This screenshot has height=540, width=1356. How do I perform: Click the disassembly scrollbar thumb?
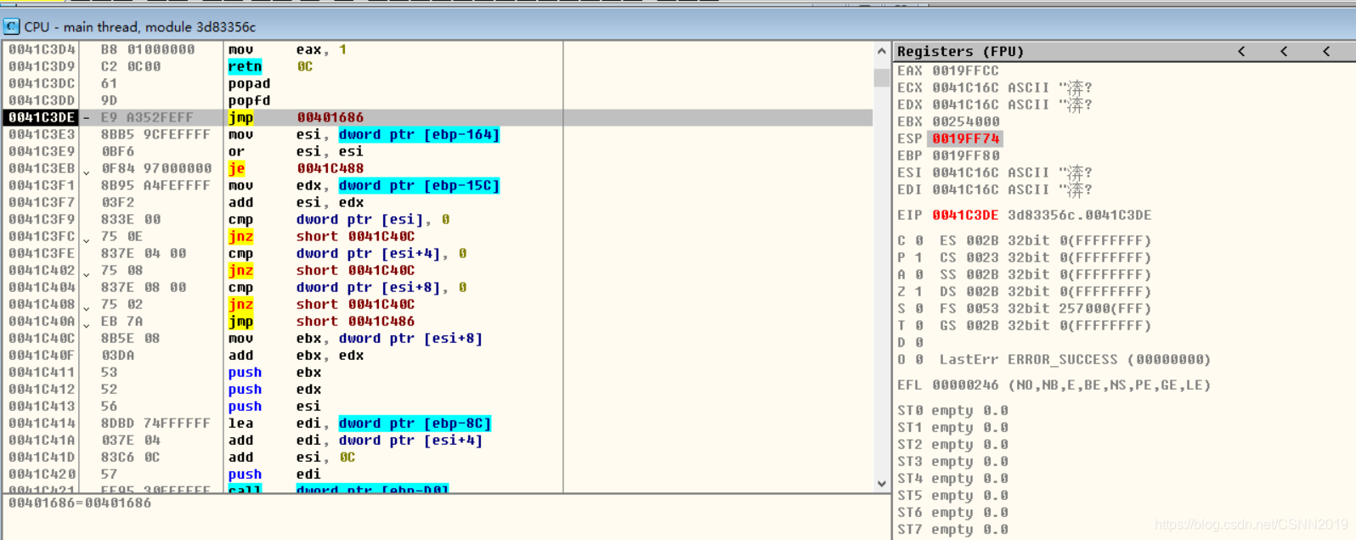881,77
